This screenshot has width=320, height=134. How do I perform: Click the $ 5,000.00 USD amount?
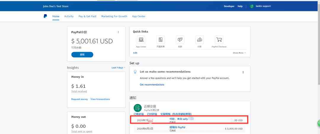click(234, 129)
